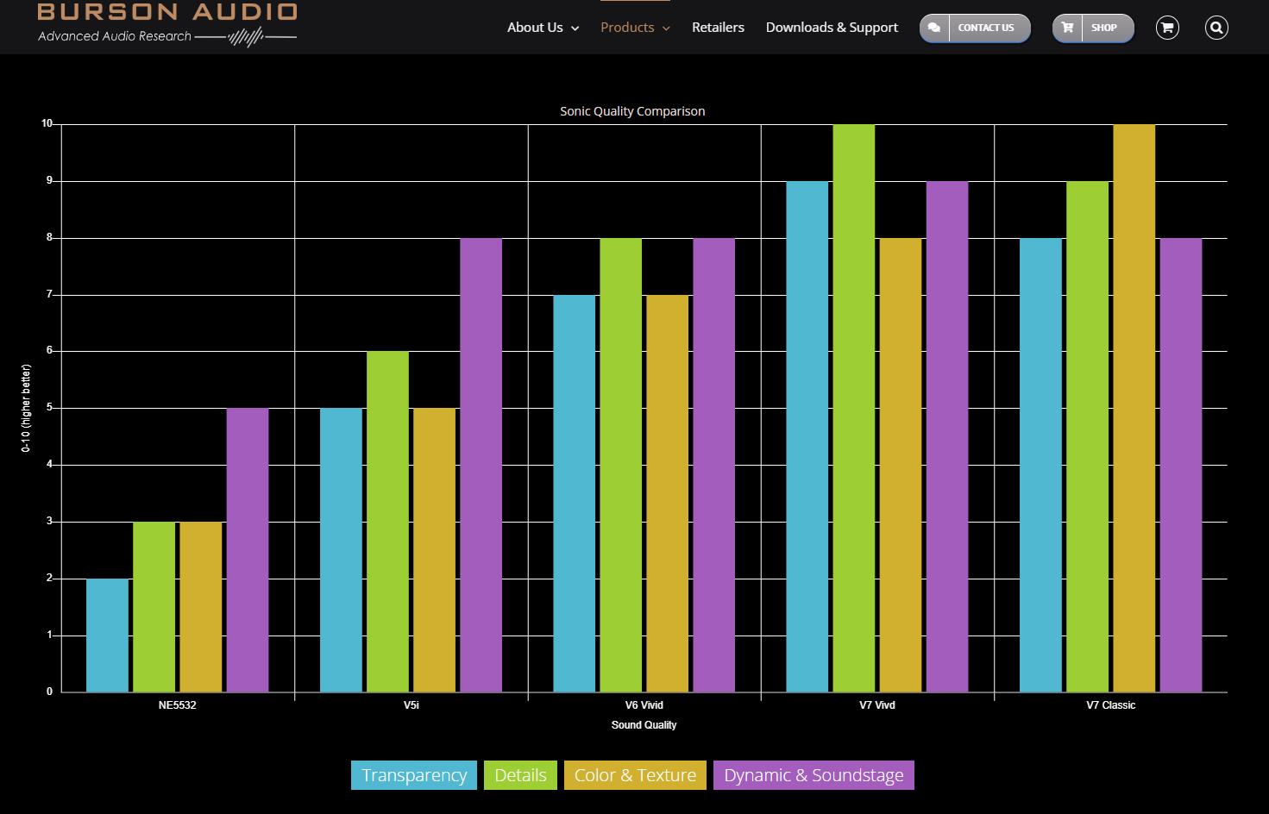Screen dimensions: 1269x814
Task: Click the green Details bar for V6 Vivid
Action: tap(621, 465)
